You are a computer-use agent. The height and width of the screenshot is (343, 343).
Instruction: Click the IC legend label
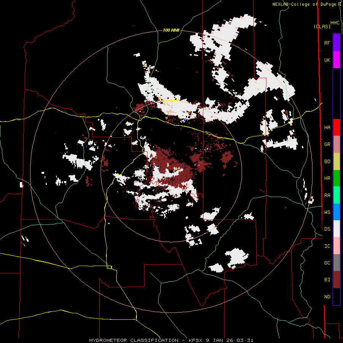point(327,246)
